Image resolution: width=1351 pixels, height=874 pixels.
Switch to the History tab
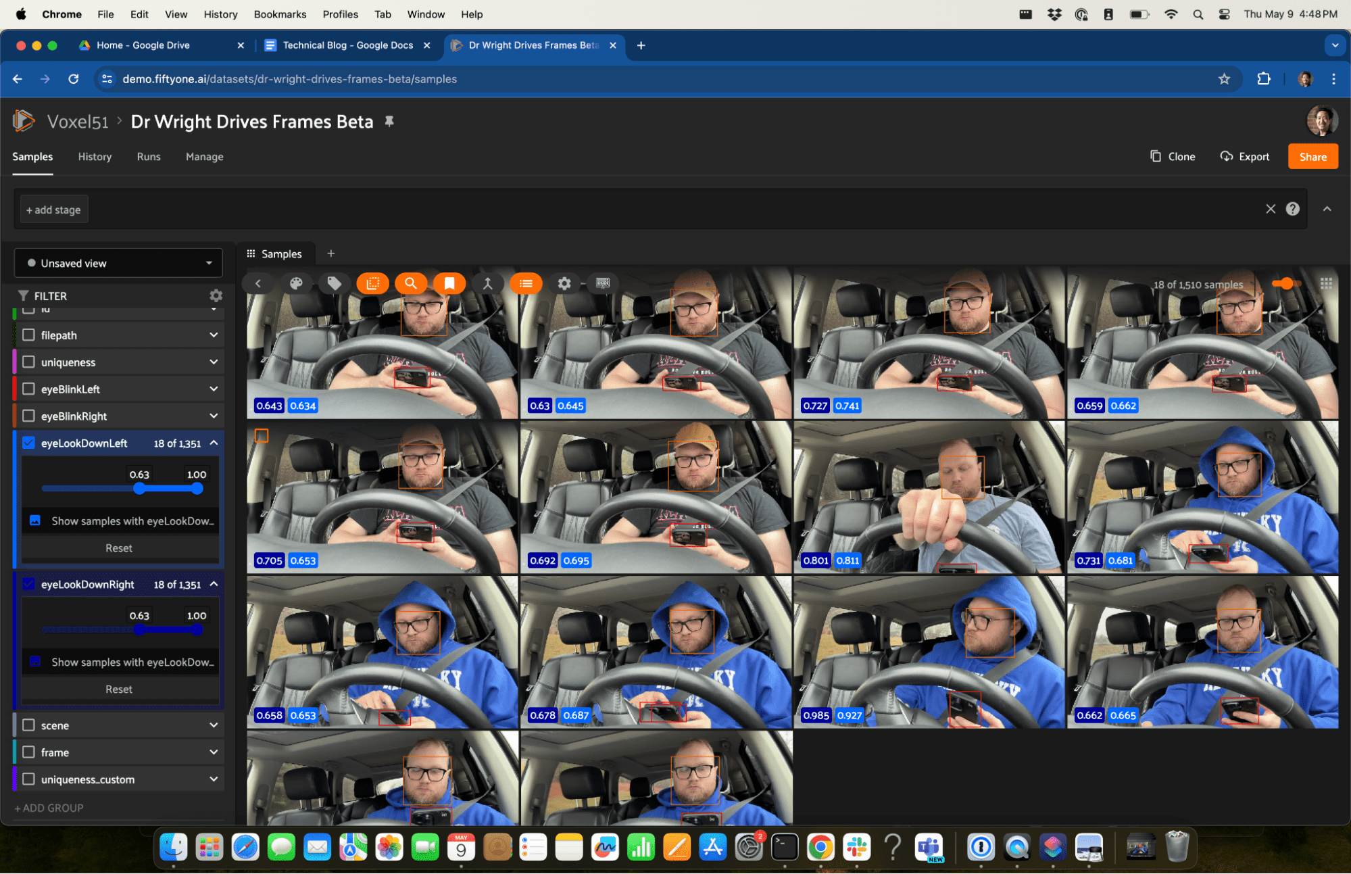[95, 156]
